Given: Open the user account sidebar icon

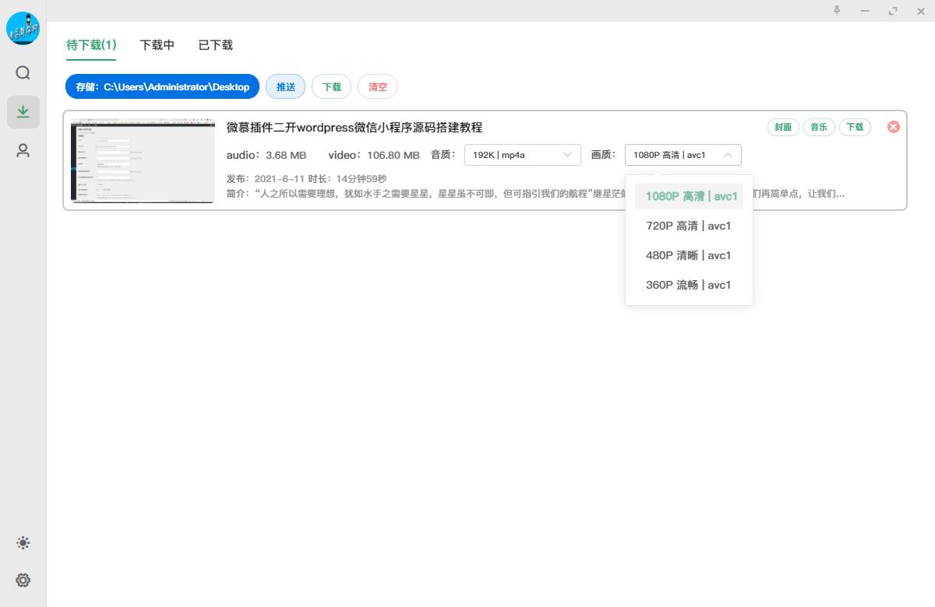Looking at the screenshot, I should click(23, 151).
